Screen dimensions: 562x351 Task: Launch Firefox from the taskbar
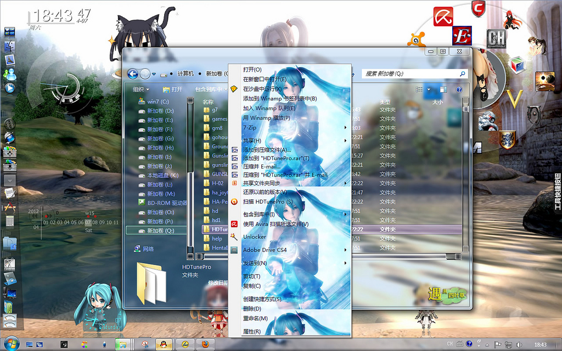(205, 344)
